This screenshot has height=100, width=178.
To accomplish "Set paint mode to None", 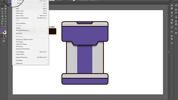I will (x=6, y=36).
